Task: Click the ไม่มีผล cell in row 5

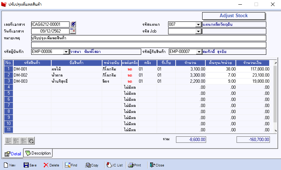Action: tap(130, 93)
